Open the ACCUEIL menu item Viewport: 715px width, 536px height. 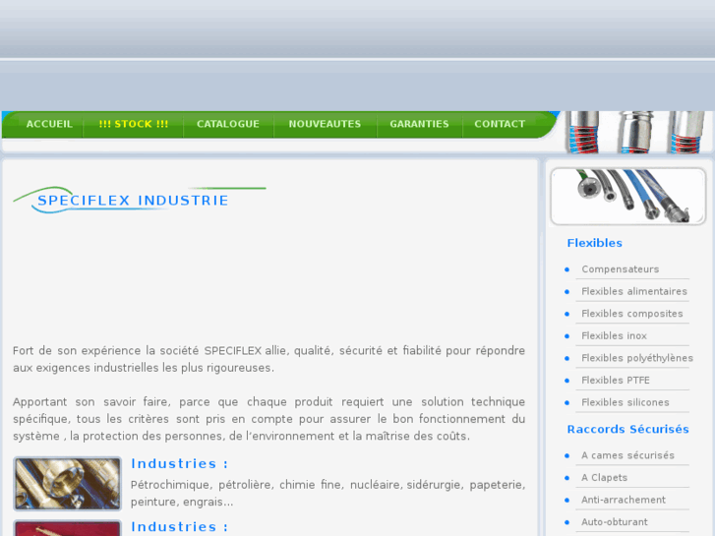[x=49, y=124]
